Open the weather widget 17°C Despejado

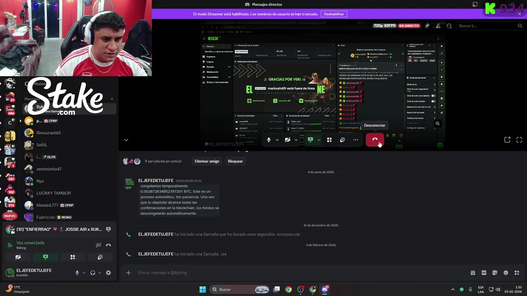[x=17, y=289]
